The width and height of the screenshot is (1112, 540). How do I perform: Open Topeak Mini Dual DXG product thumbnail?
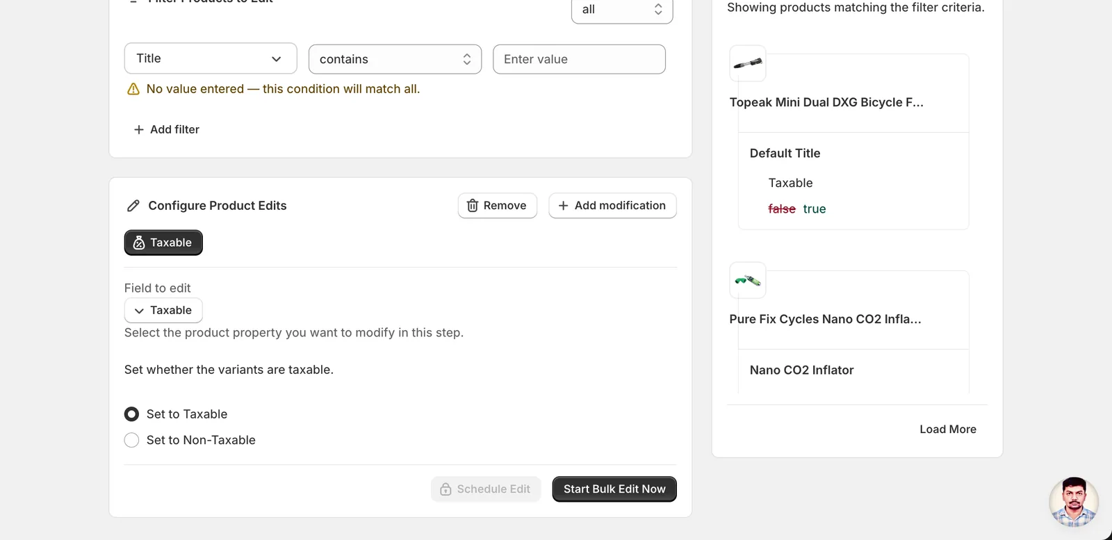coord(748,63)
